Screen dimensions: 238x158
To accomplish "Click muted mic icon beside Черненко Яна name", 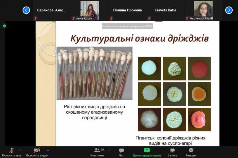I will [x=187, y=18].
